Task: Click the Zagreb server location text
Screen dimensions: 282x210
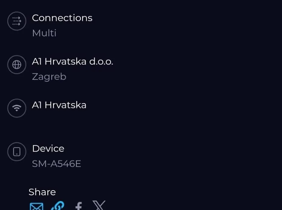Action: (49, 77)
